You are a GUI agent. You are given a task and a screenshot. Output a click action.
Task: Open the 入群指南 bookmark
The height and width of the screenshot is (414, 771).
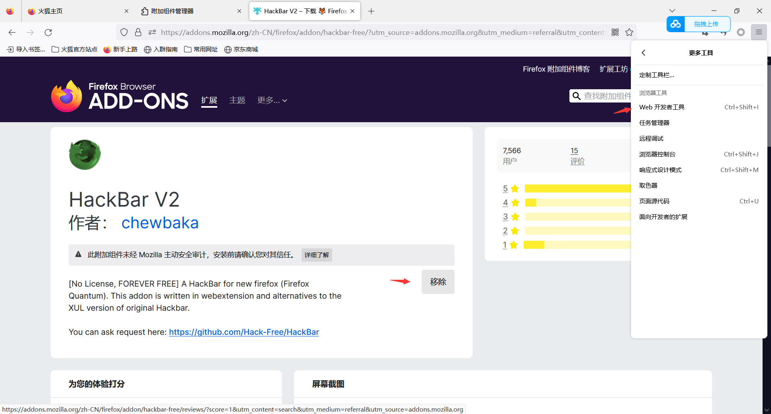tap(161, 49)
